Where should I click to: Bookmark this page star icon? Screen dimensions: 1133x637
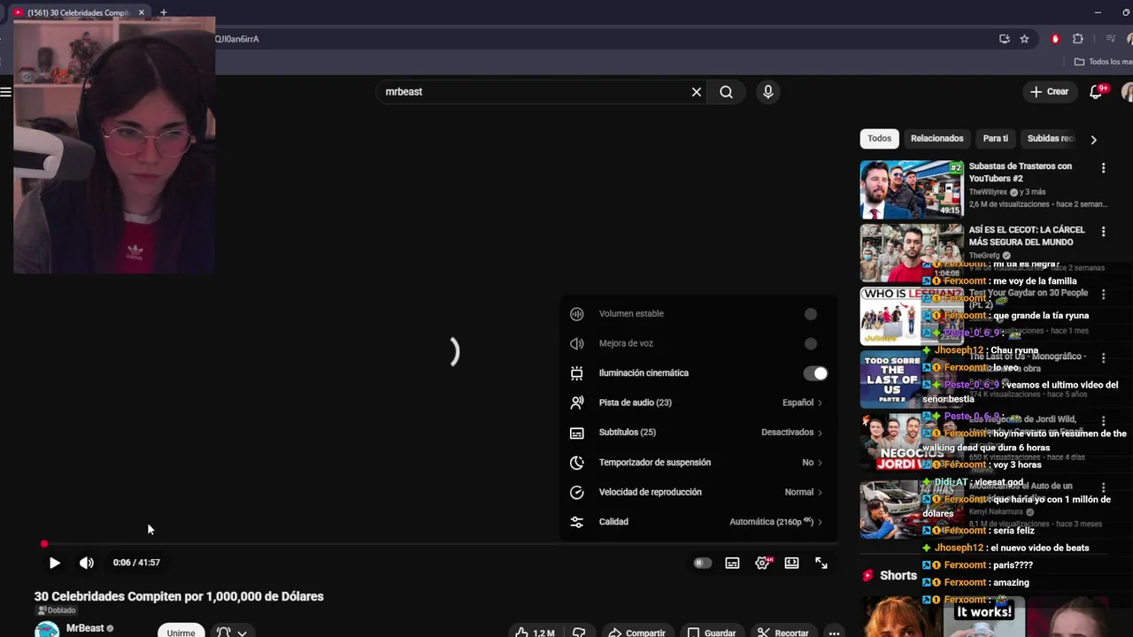(x=1024, y=39)
